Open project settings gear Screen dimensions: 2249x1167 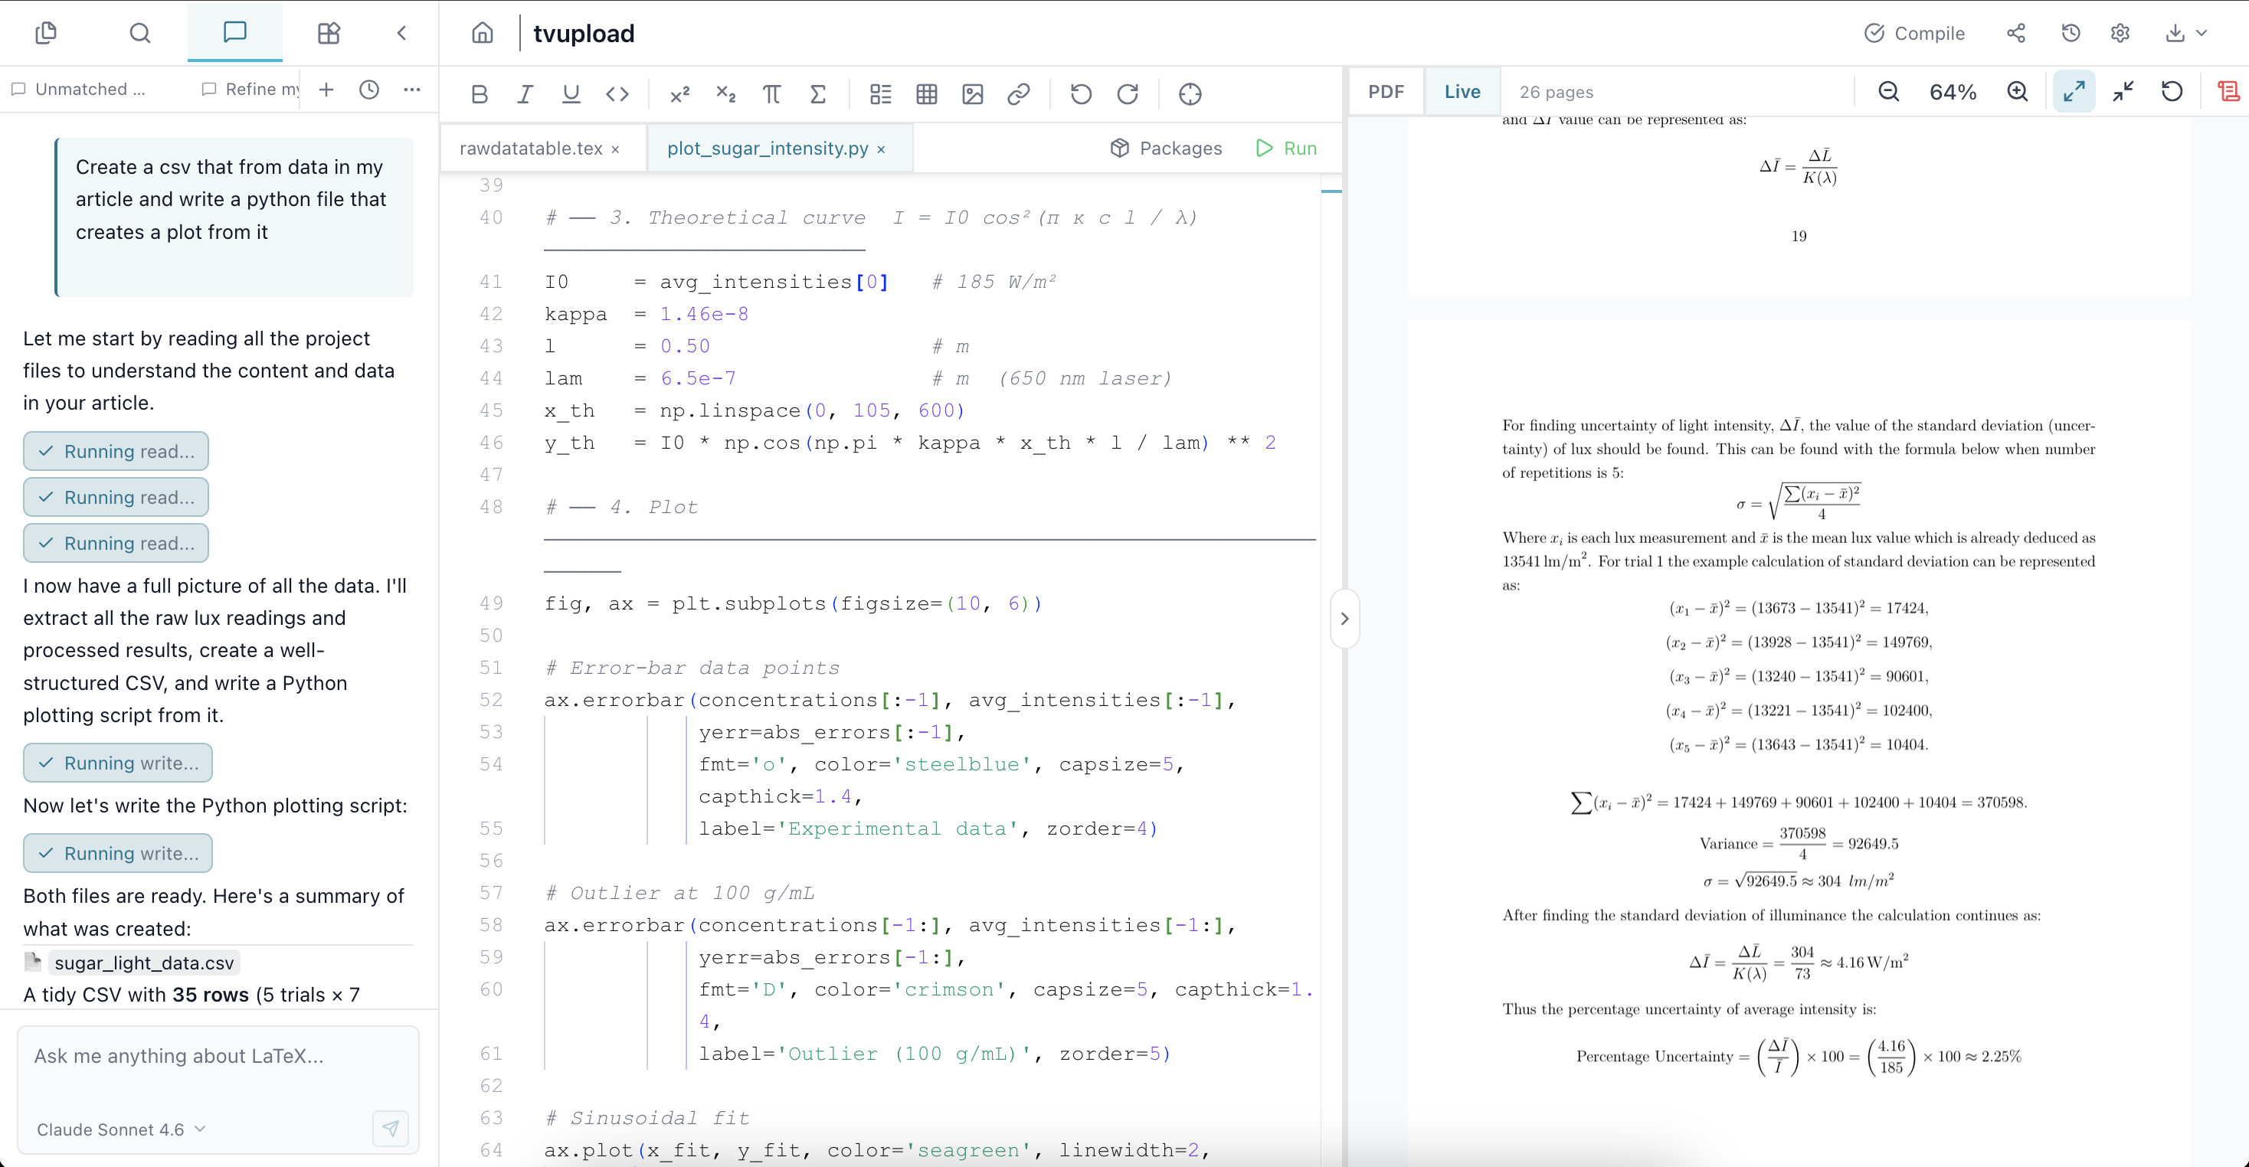point(2120,33)
